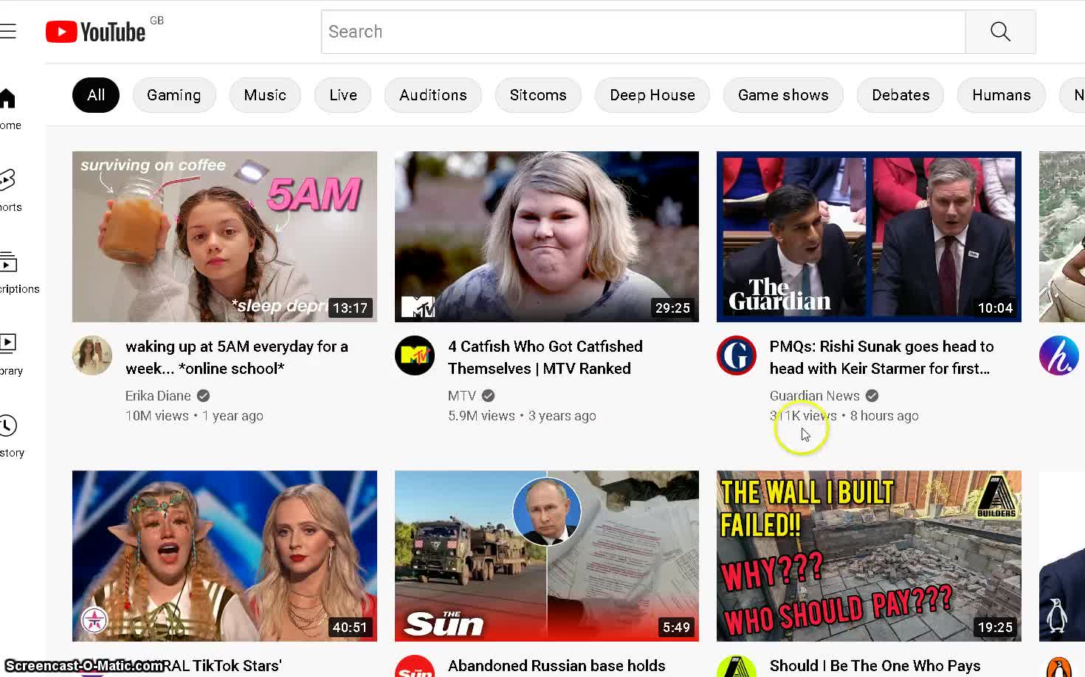1085x677 pixels.
Task: Open the purple 'h' channel avatar
Action: (x=1059, y=355)
